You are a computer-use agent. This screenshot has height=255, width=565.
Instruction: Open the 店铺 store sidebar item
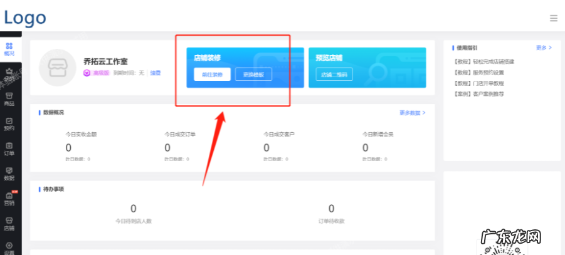point(9,224)
